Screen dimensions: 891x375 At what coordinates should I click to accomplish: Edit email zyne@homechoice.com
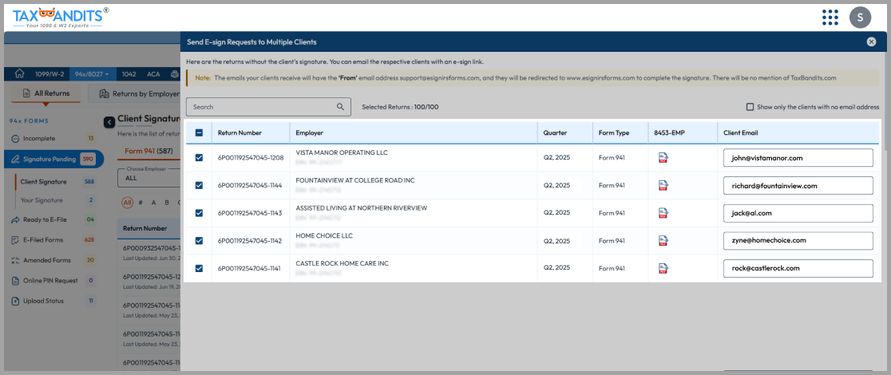point(798,241)
